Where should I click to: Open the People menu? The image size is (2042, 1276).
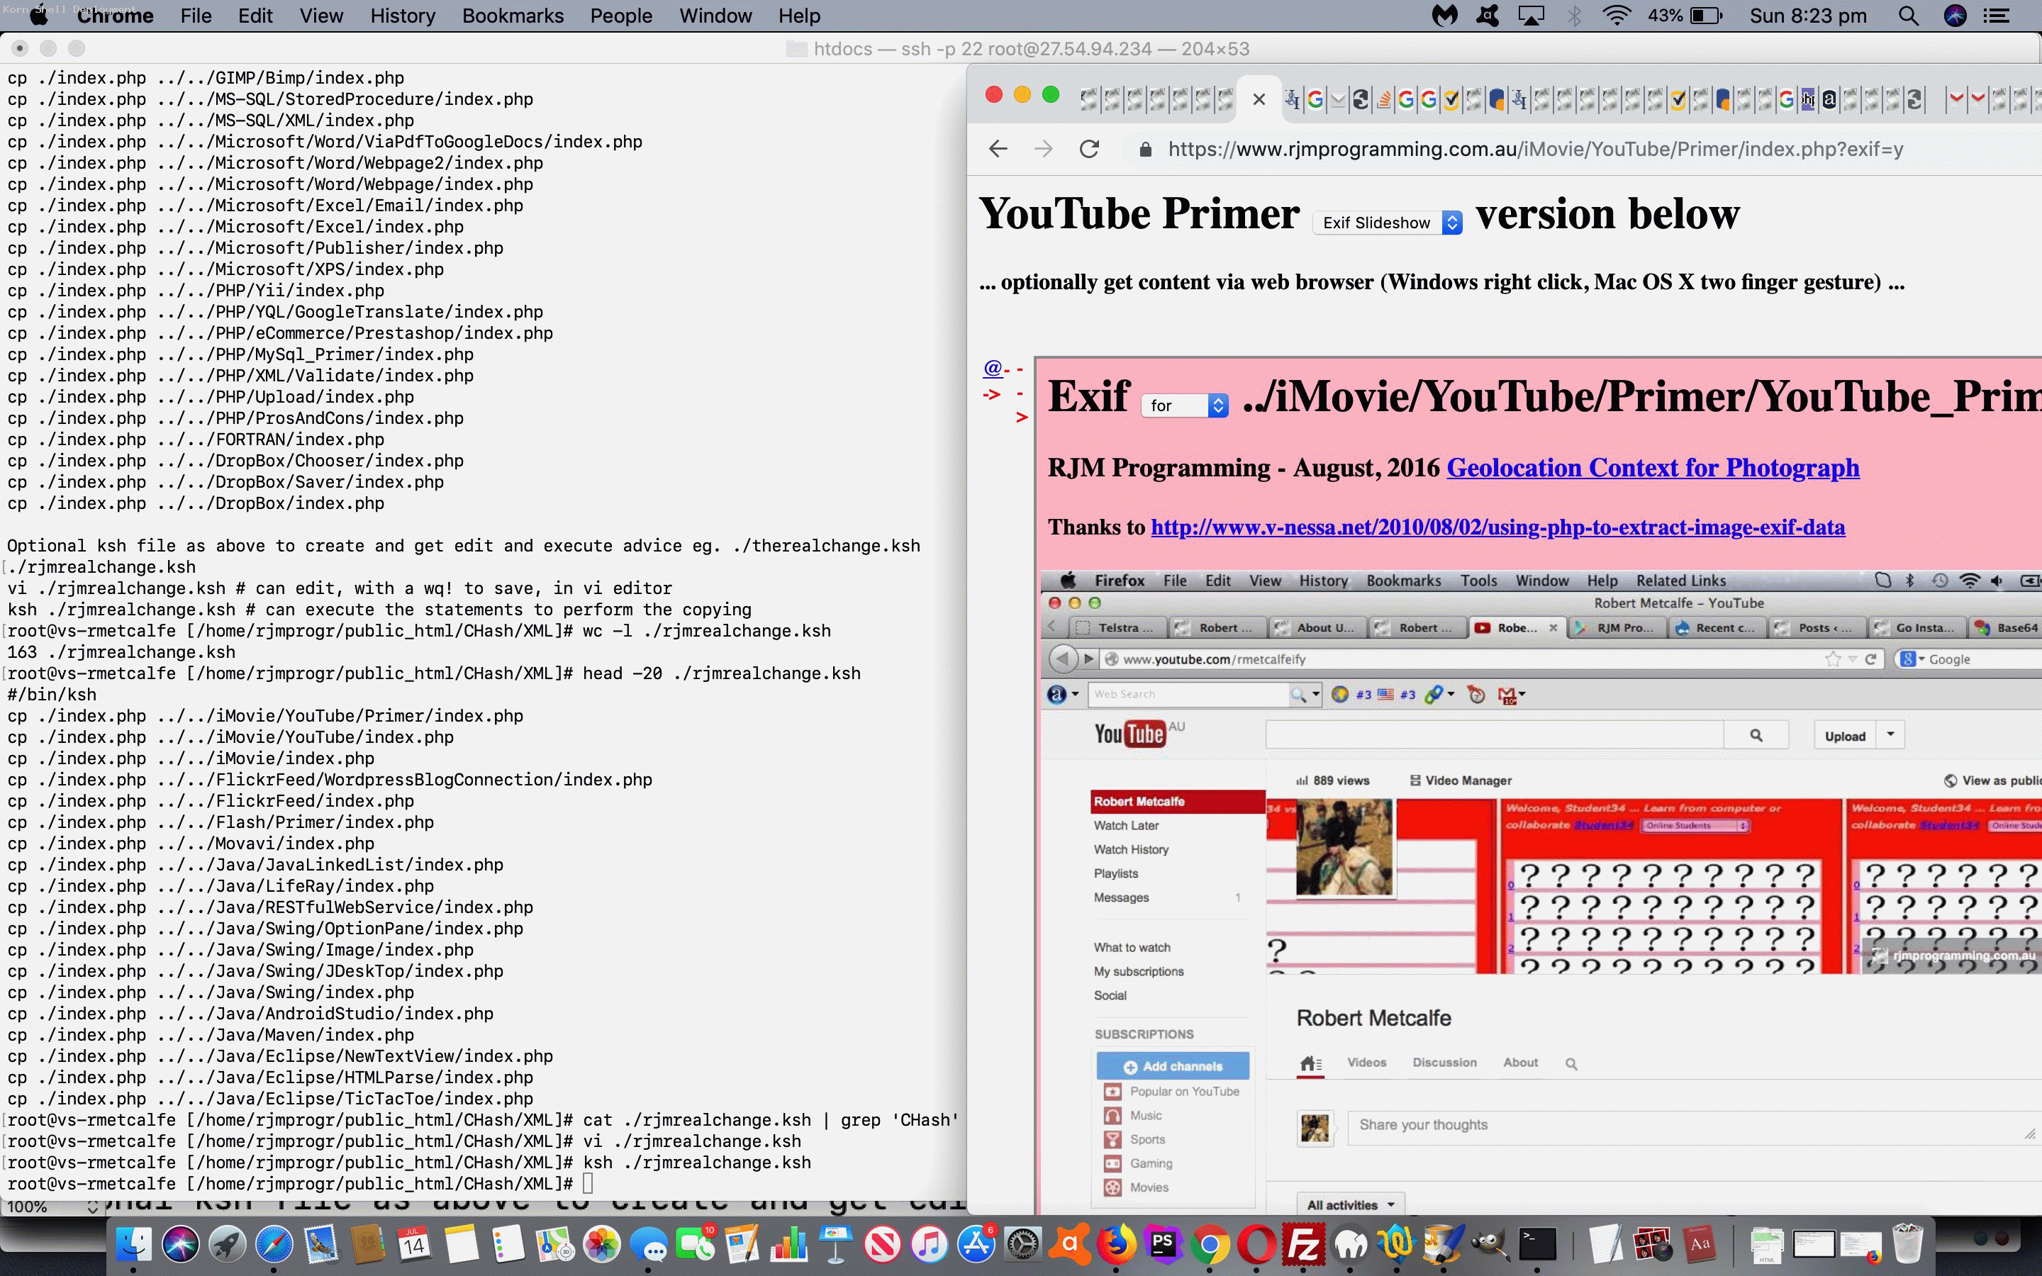[x=621, y=16]
